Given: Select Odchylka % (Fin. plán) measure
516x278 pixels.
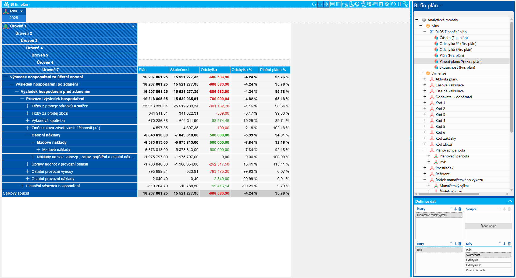Looking at the screenshot, I should 458,44.
